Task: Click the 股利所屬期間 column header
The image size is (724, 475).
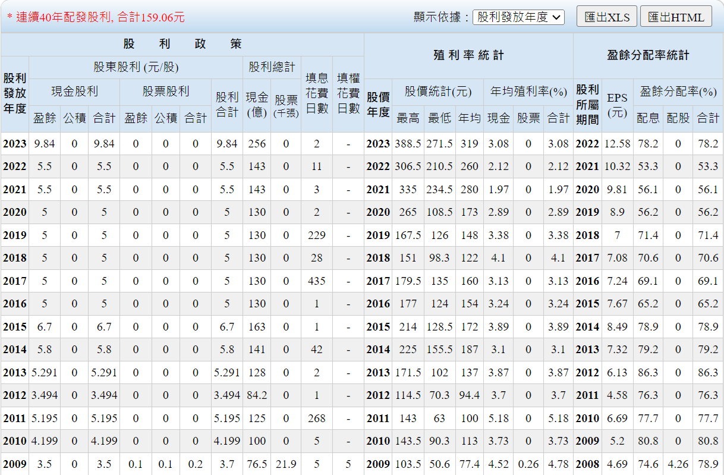Action: click(x=587, y=105)
